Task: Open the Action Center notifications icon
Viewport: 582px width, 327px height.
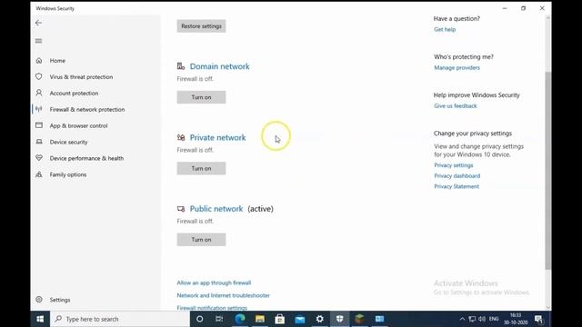Action: point(539,319)
